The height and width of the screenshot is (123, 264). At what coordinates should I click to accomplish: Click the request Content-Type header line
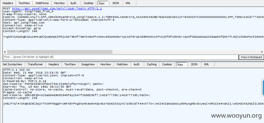click(59, 20)
